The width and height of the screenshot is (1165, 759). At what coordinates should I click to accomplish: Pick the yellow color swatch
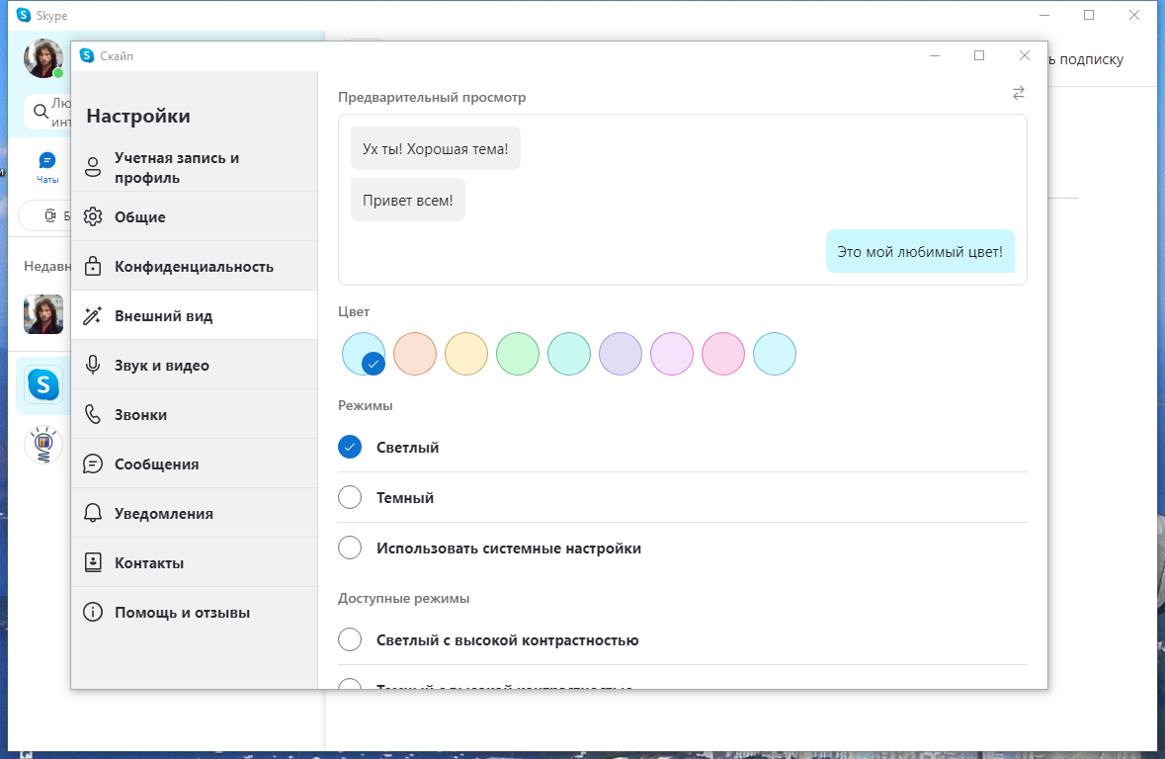coord(465,353)
